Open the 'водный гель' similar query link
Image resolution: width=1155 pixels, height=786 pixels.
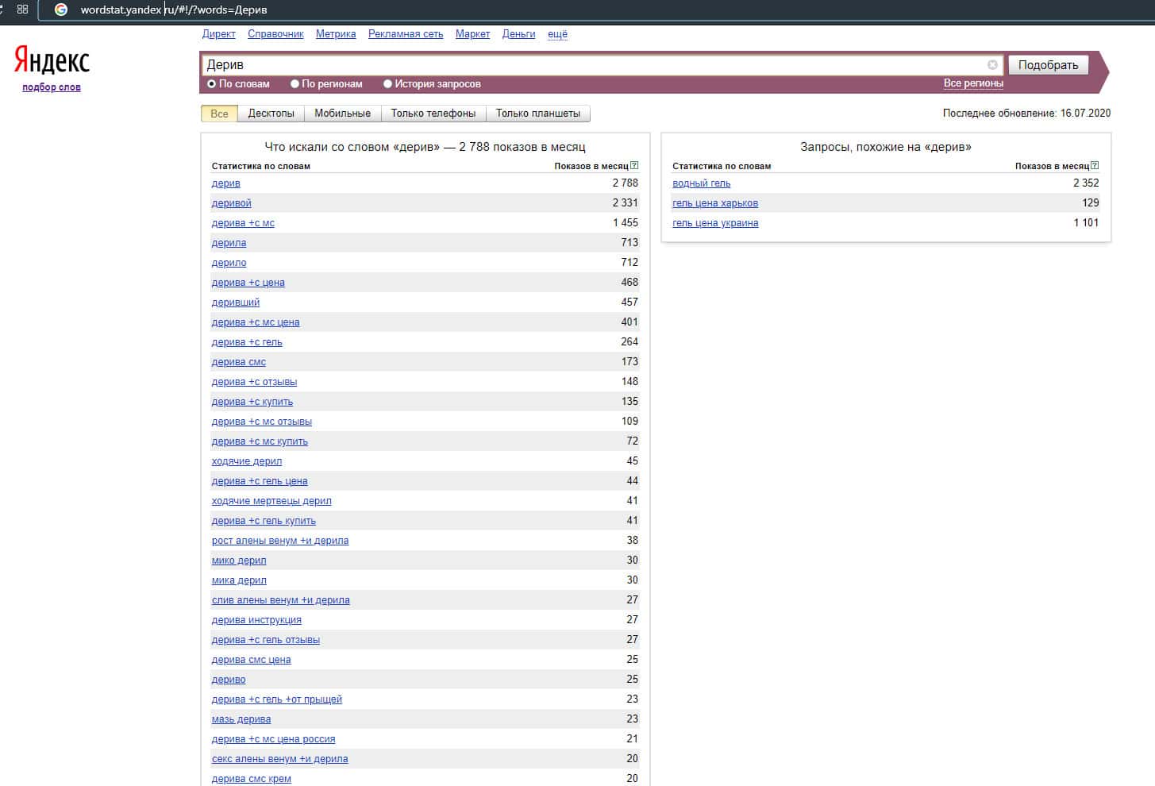point(701,183)
